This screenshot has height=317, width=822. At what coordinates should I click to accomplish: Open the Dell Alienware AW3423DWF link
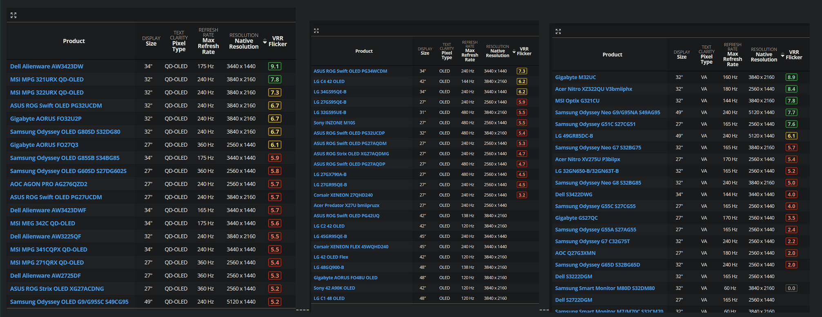click(x=48, y=210)
